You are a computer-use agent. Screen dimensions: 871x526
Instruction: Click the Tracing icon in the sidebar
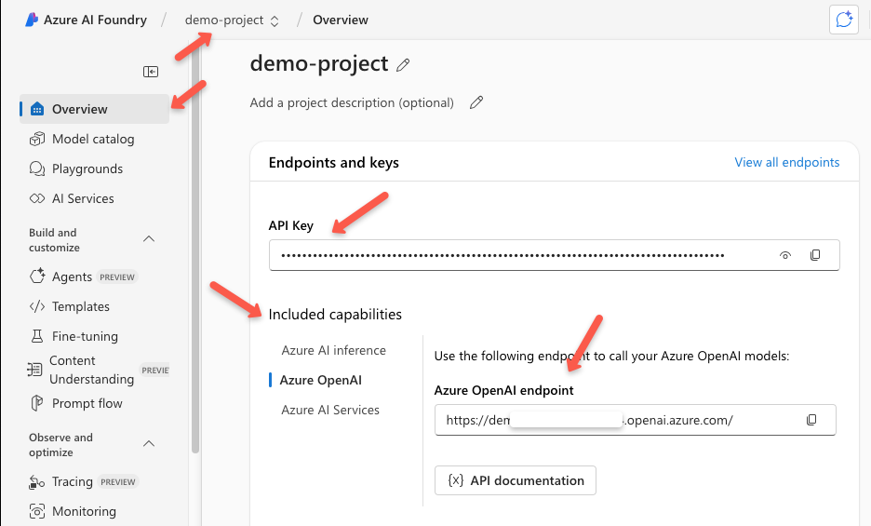(x=37, y=481)
